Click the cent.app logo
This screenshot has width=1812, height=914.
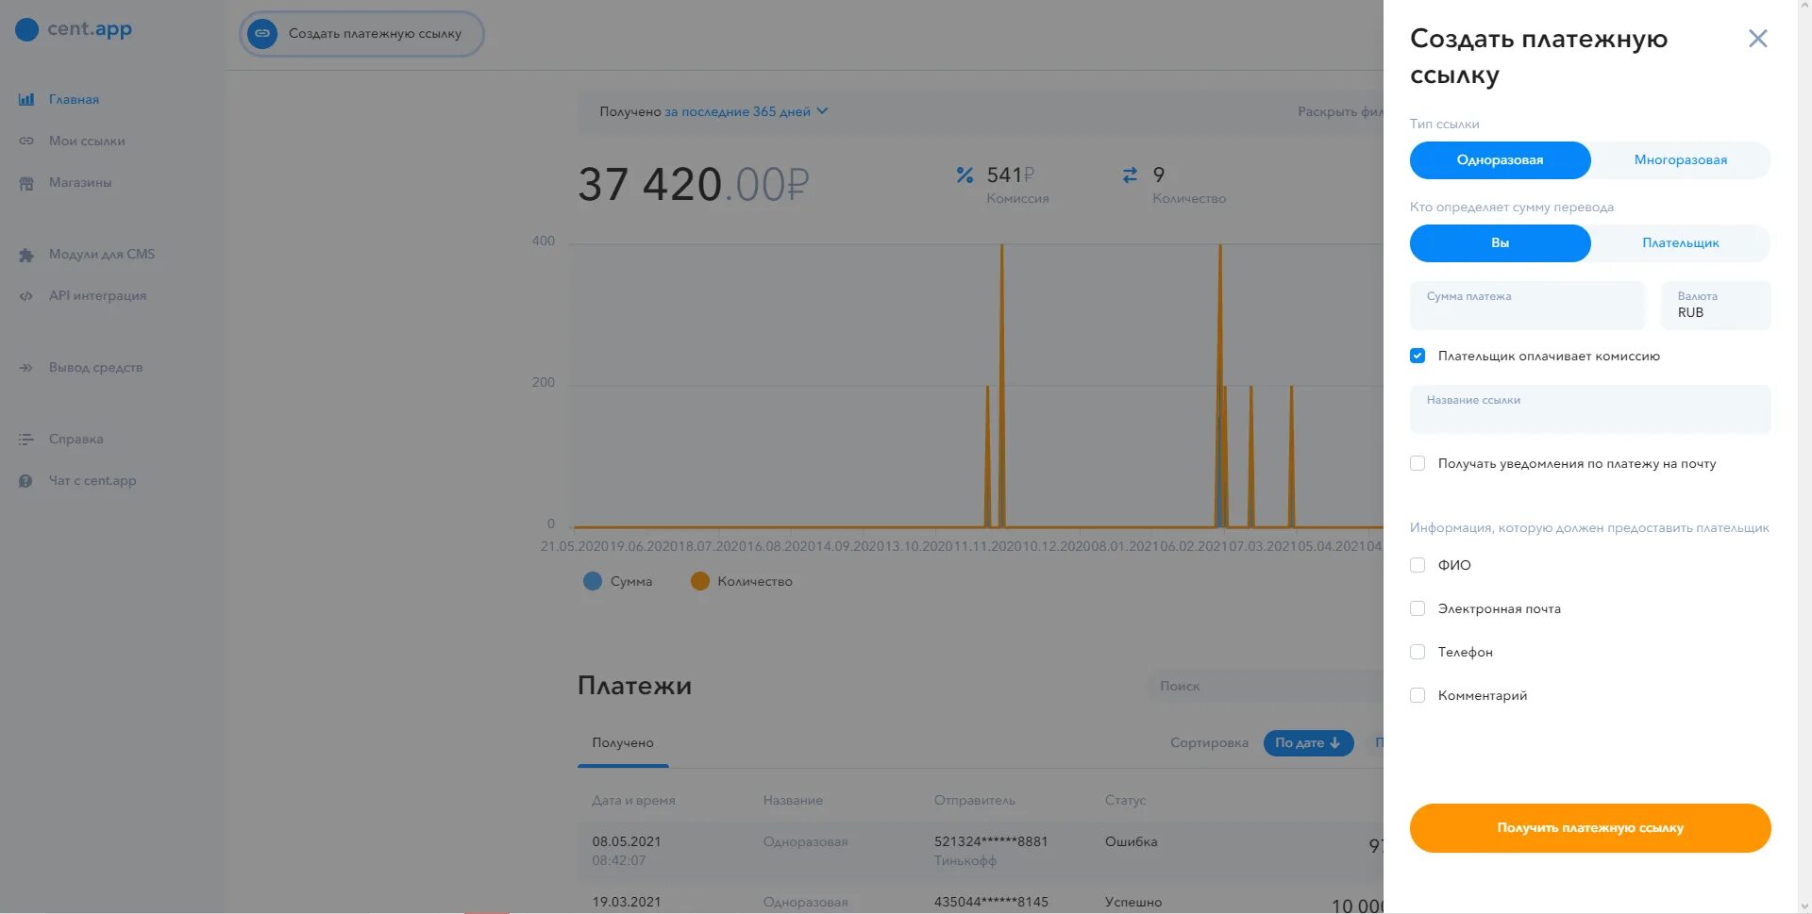(74, 29)
